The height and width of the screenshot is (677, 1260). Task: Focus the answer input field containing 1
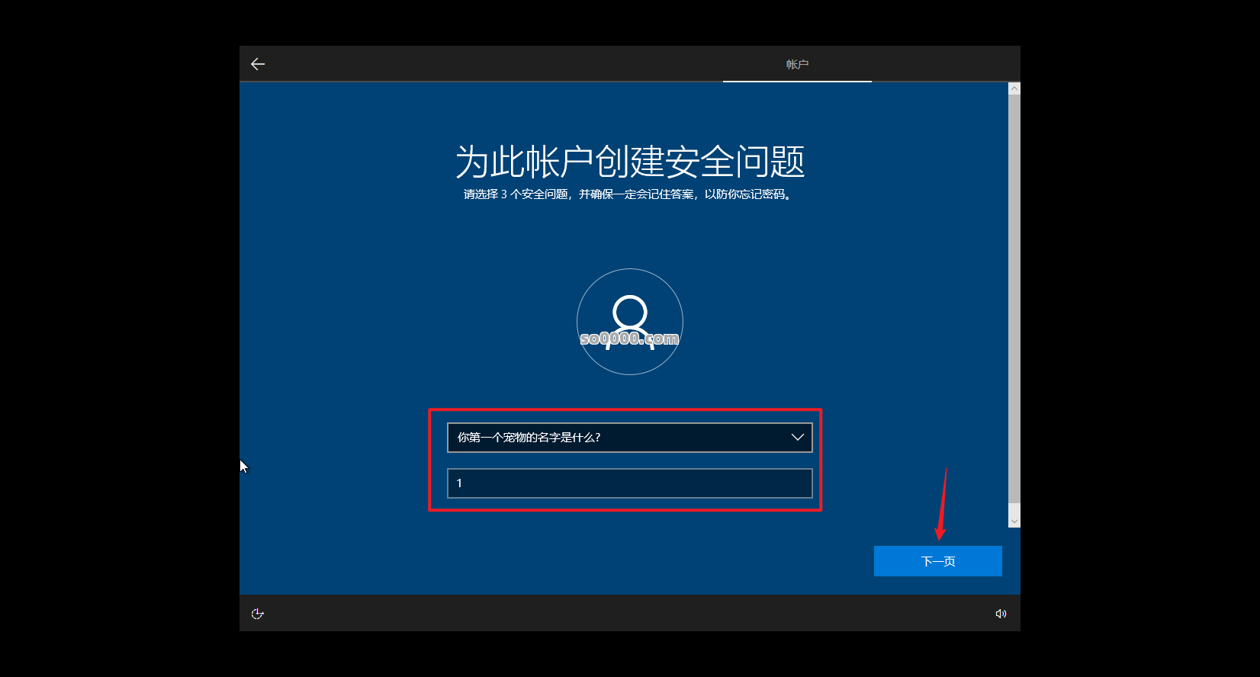point(629,483)
